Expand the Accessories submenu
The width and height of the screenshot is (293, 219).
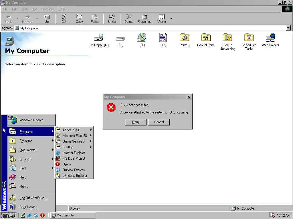click(74, 130)
